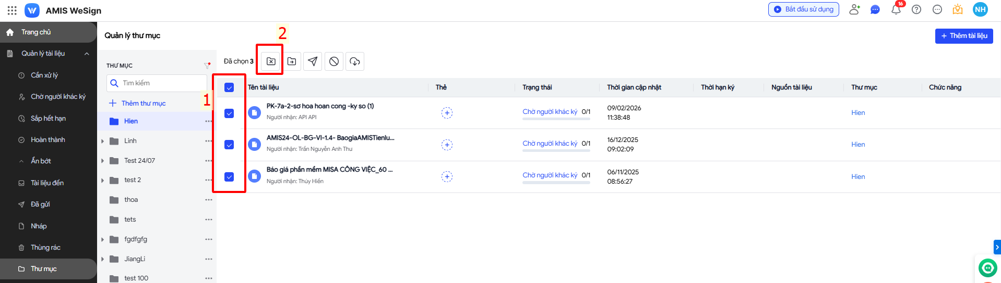Open the Cần xử lý menu item
The width and height of the screenshot is (1001, 283).
click(x=44, y=75)
